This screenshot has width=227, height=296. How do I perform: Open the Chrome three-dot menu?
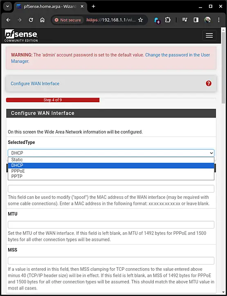click(x=219, y=20)
